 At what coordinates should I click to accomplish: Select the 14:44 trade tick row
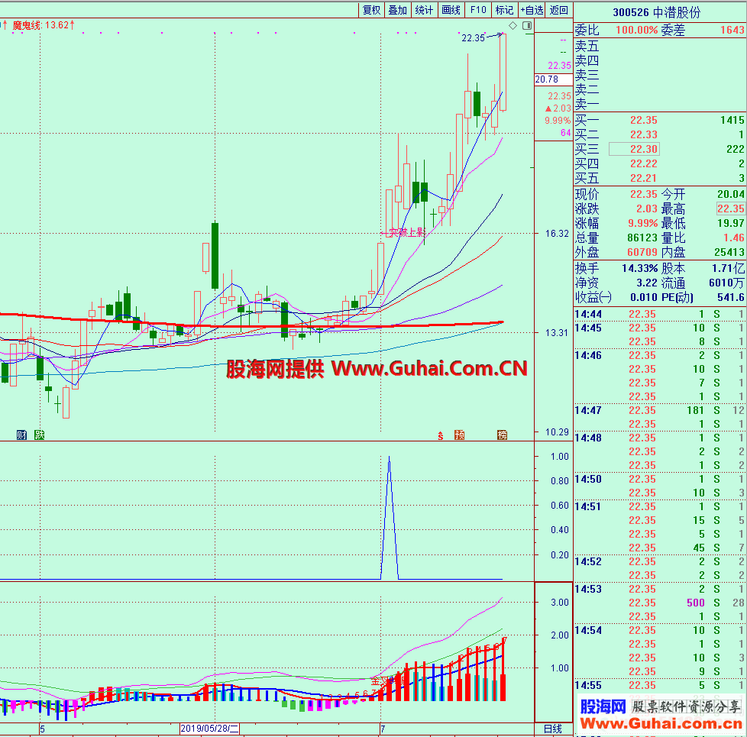(660, 315)
